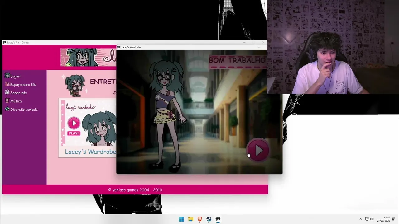Click the pink play button on Lacey's Wardrobe card

point(74,123)
